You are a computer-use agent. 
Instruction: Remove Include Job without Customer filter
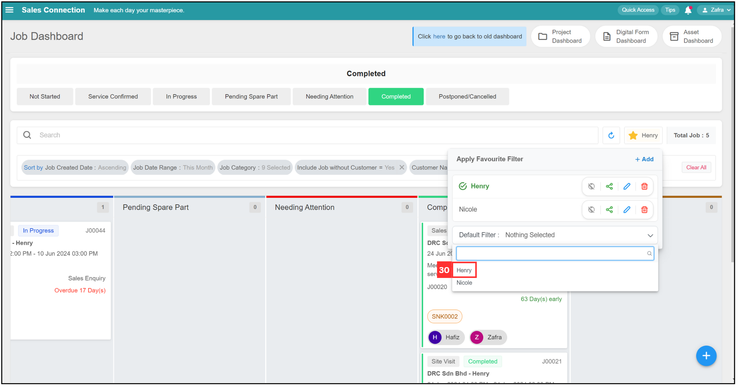[x=402, y=168]
